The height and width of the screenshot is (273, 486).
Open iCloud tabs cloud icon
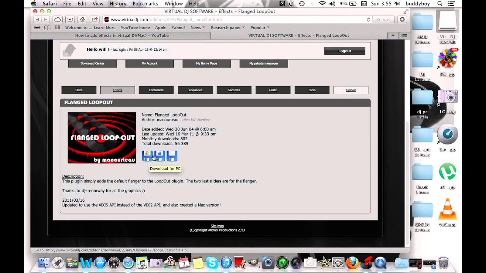tap(57, 19)
